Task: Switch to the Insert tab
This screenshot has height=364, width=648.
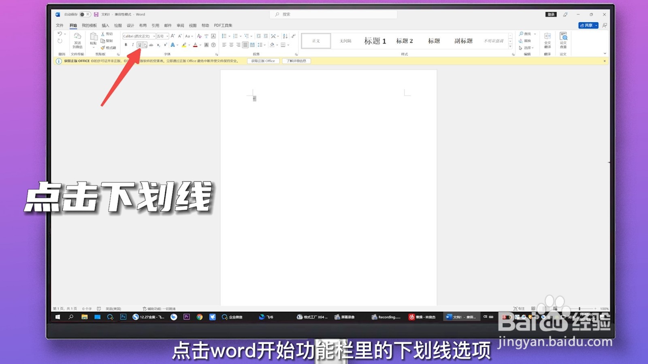Action: pos(105,25)
